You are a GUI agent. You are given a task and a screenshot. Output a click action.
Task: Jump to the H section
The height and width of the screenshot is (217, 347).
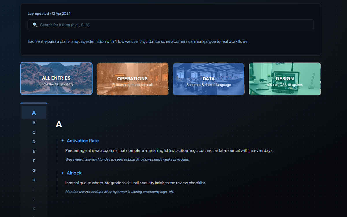[34, 180]
